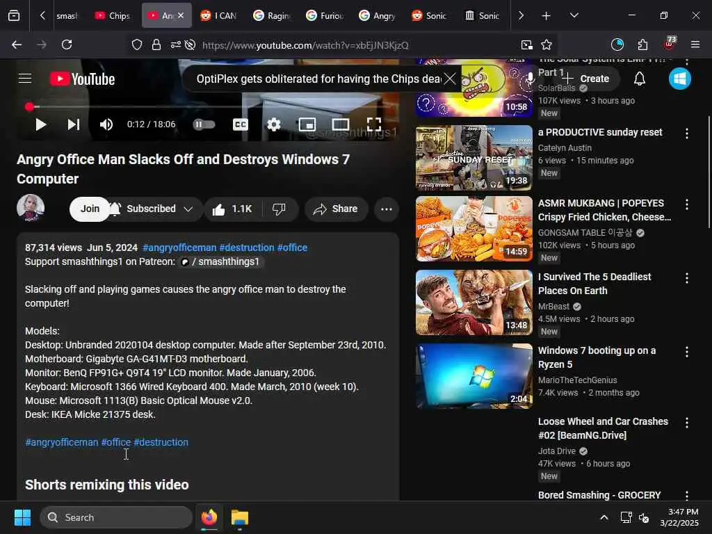Share the video
The height and width of the screenshot is (534, 712).
[x=336, y=209]
